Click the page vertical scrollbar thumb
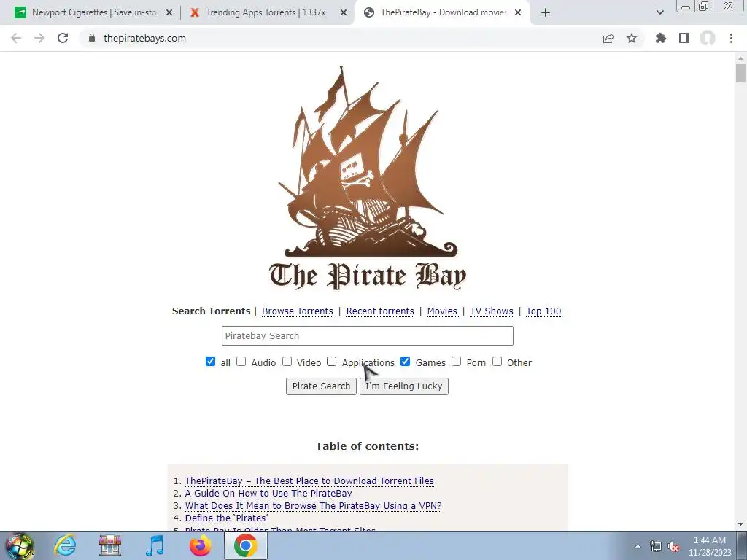The height and width of the screenshot is (560, 747). click(740, 74)
